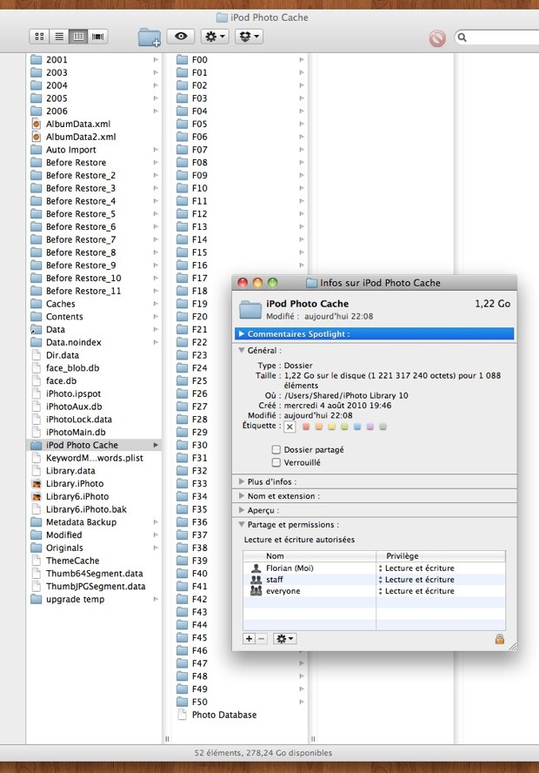
Task: Open privilege dropdown for Florian (Moi)
Action: click(416, 568)
